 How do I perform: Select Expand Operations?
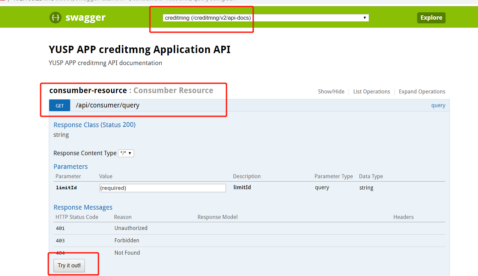[x=422, y=91]
